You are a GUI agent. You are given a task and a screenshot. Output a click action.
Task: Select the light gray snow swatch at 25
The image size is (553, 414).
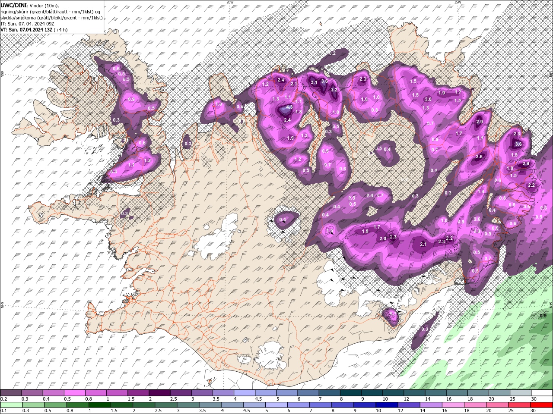521,393
